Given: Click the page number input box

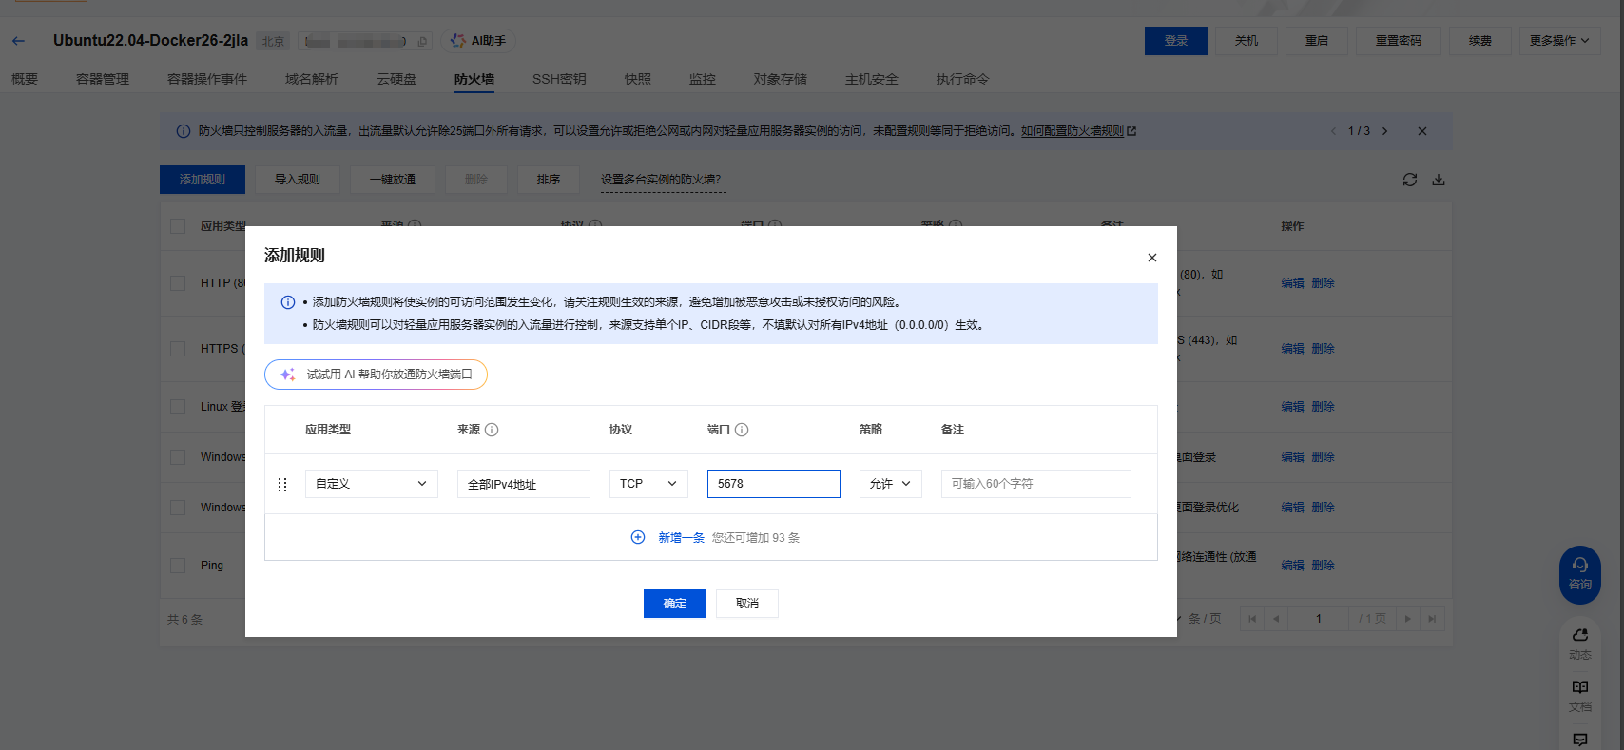Looking at the screenshot, I should pos(1319,619).
